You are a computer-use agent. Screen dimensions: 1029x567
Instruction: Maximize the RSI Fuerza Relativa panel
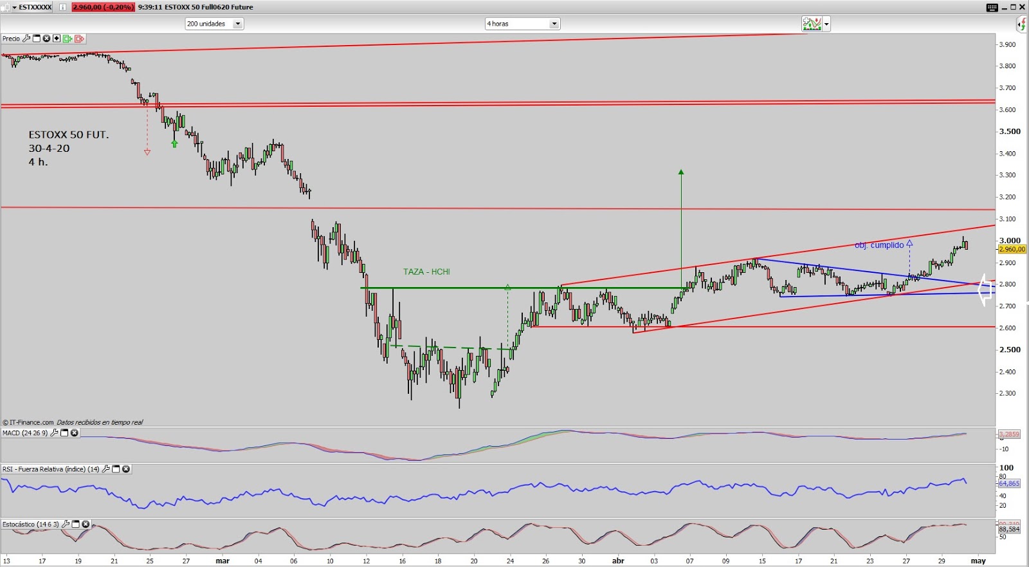pos(116,469)
